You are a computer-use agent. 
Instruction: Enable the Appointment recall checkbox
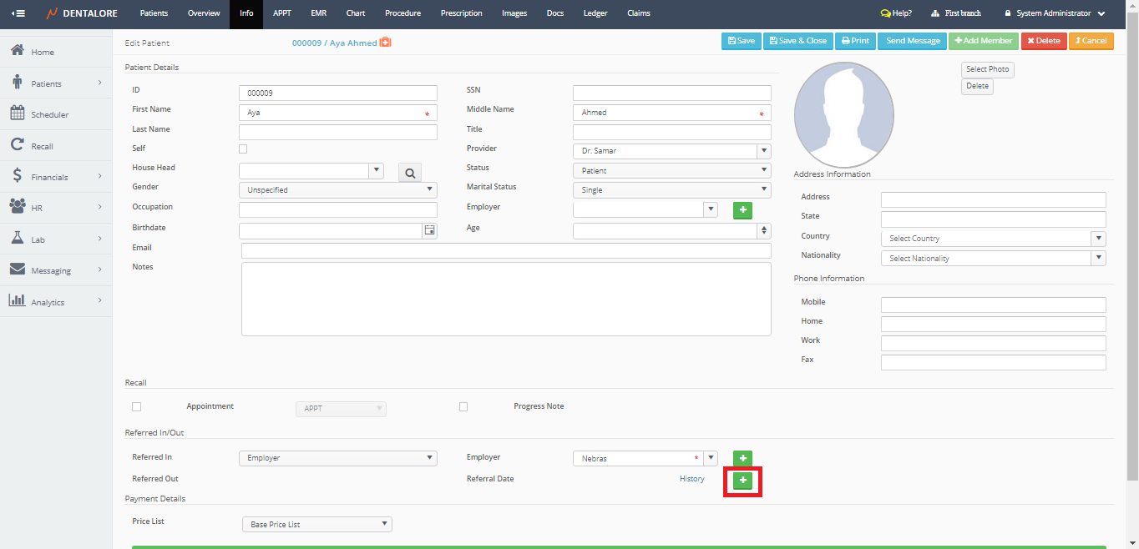(137, 407)
